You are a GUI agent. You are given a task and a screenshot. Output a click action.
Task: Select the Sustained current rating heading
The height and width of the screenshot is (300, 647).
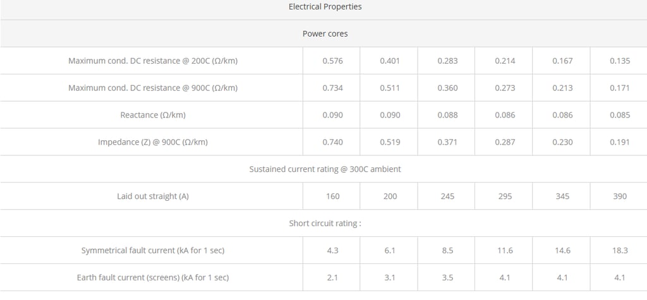325,169
